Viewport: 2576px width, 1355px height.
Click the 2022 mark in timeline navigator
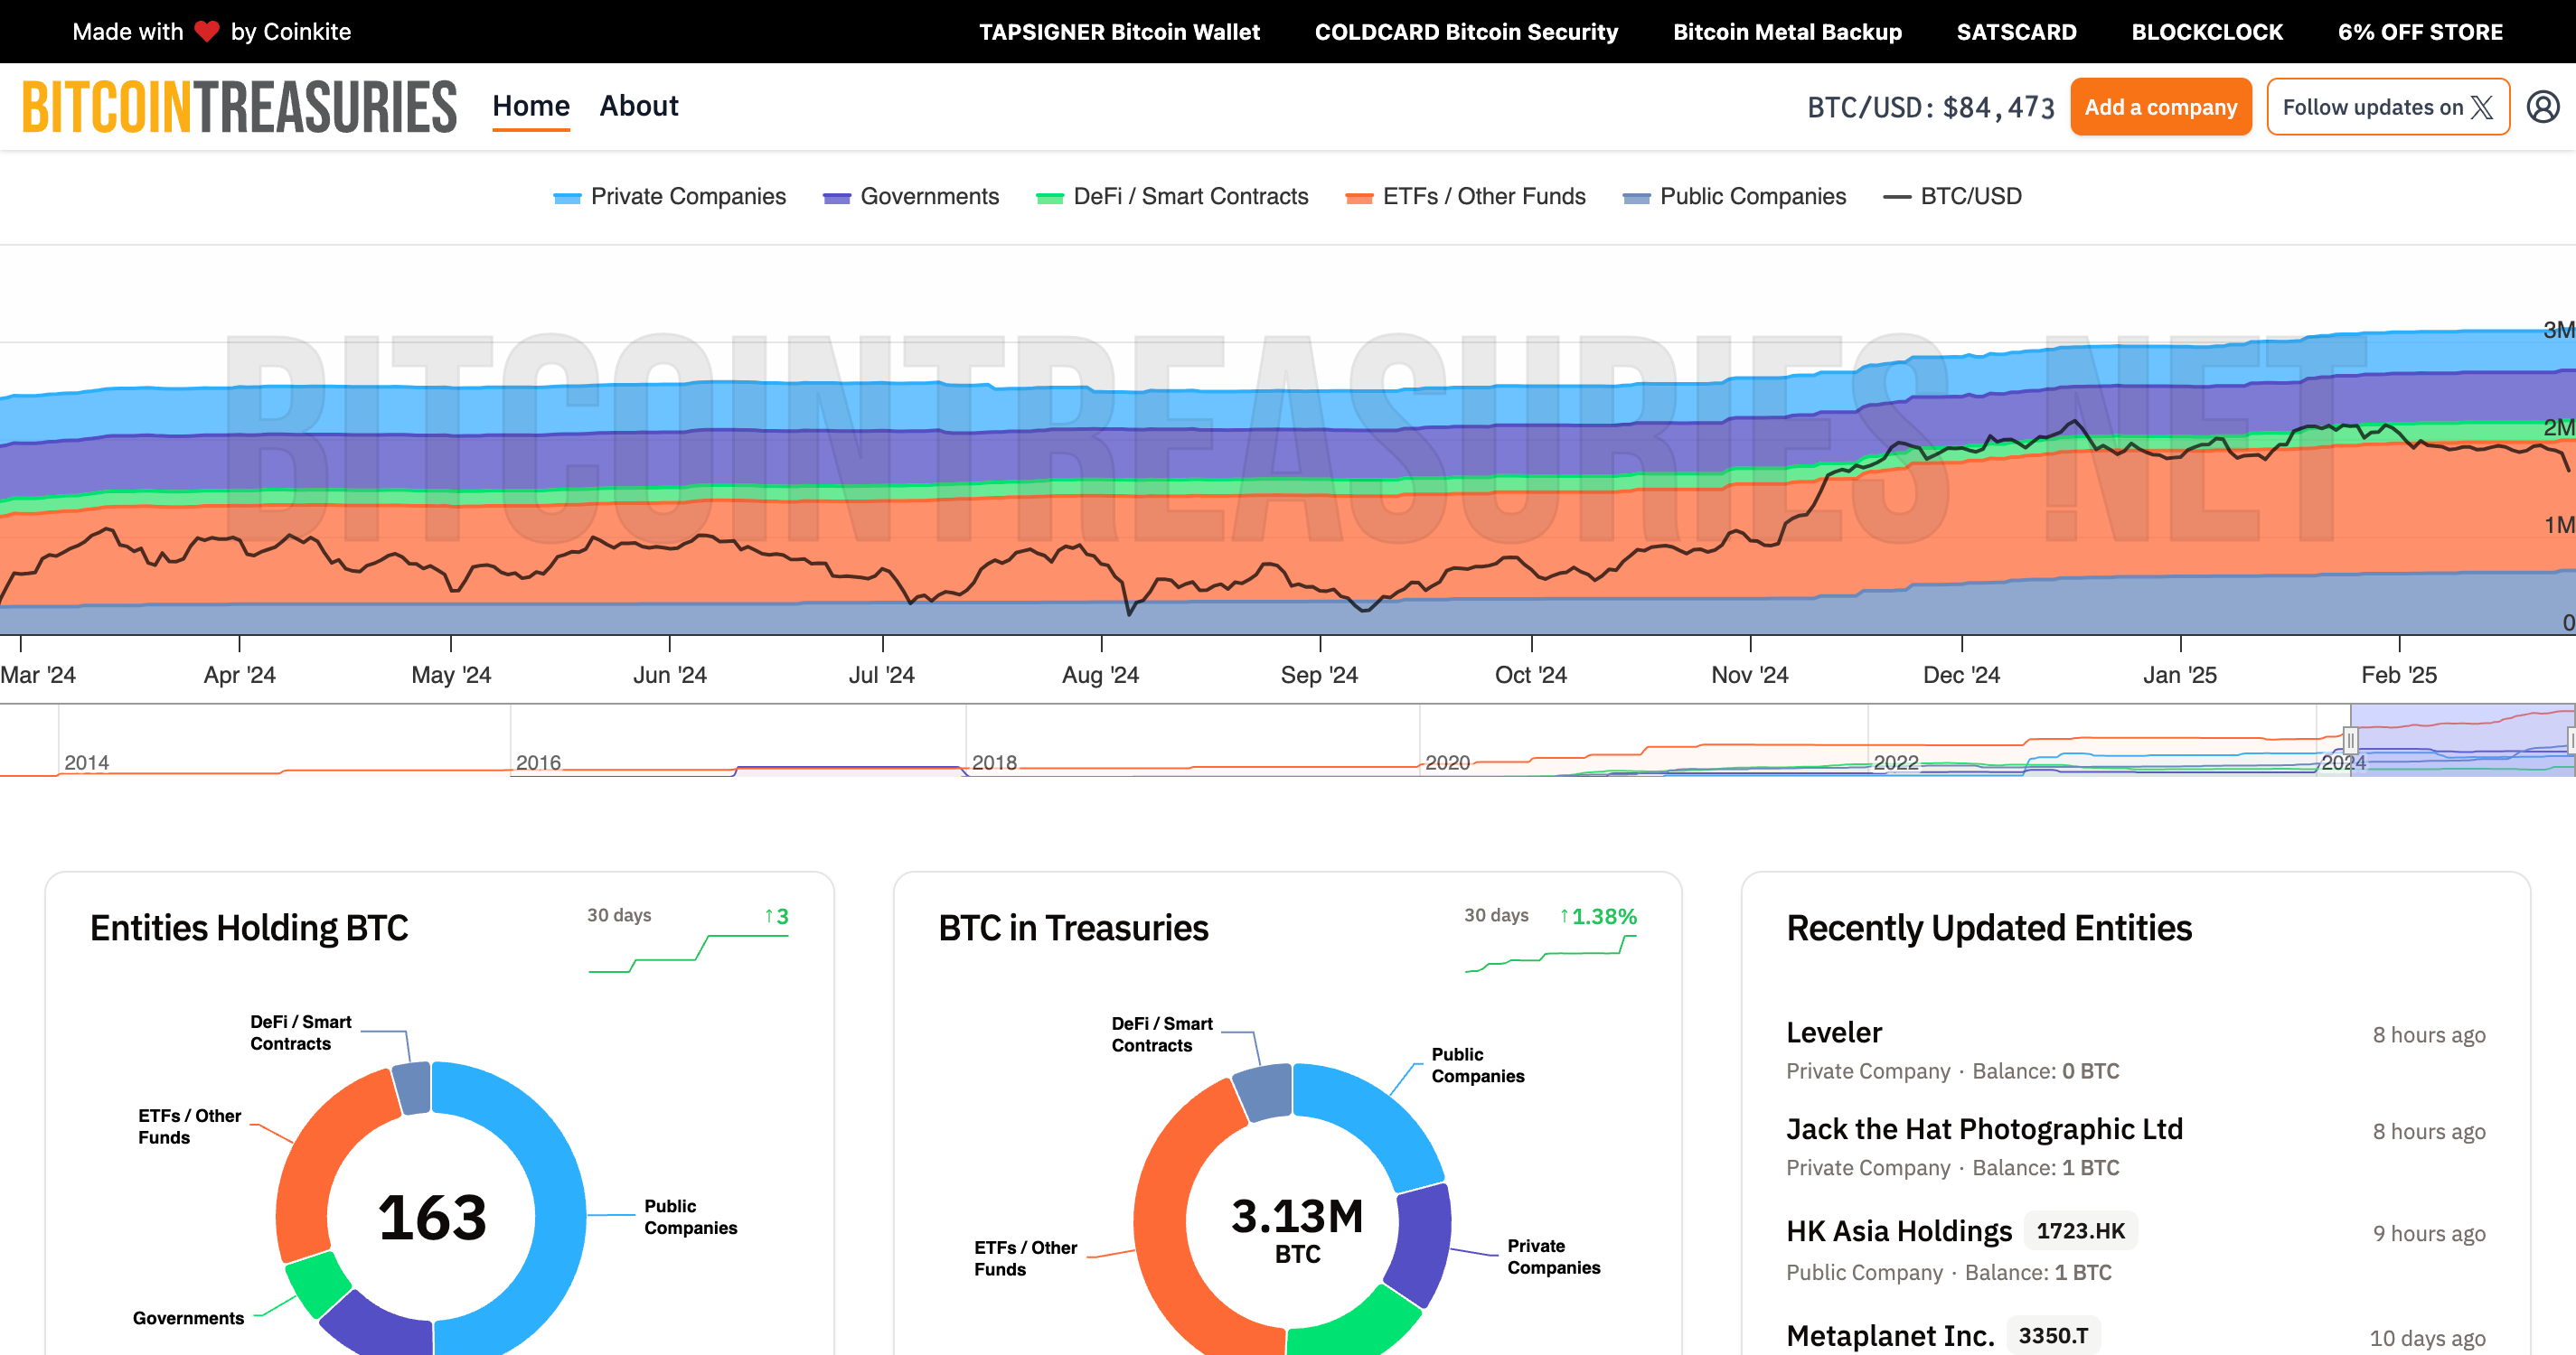click(x=1896, y=762)
